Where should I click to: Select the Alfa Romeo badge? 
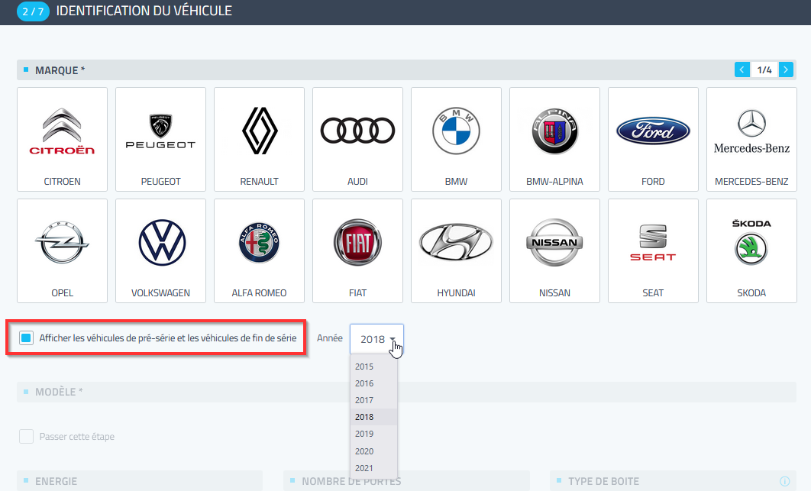259,243
